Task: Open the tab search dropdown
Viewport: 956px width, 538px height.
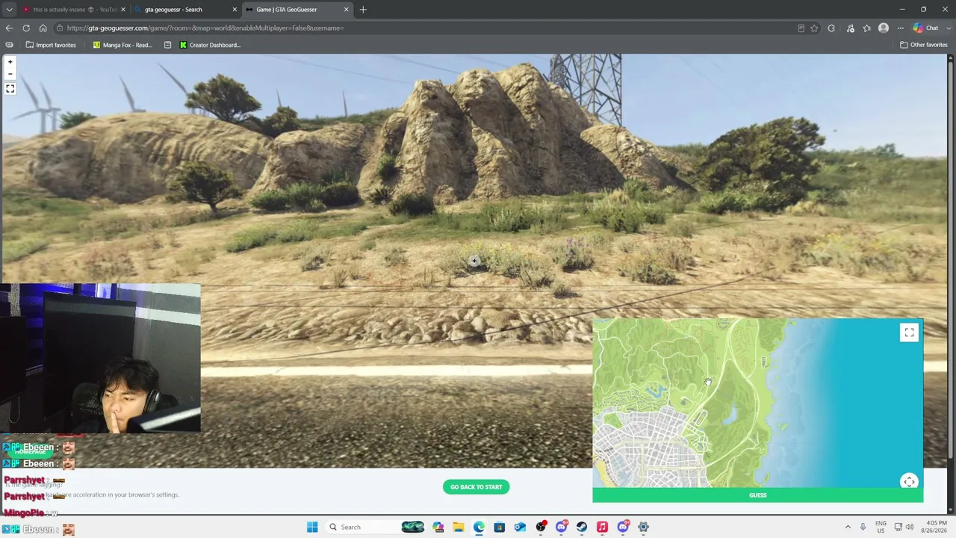Action: [x=9, y=10]
